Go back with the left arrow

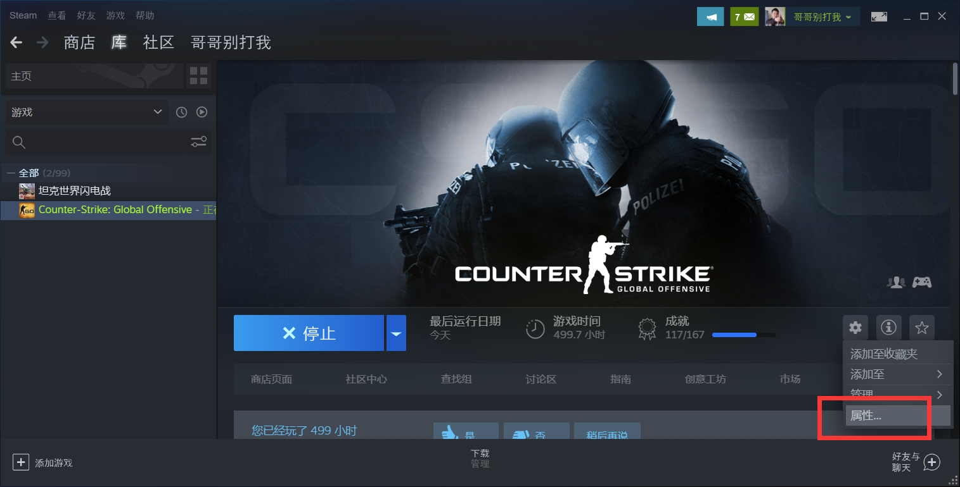16,42
